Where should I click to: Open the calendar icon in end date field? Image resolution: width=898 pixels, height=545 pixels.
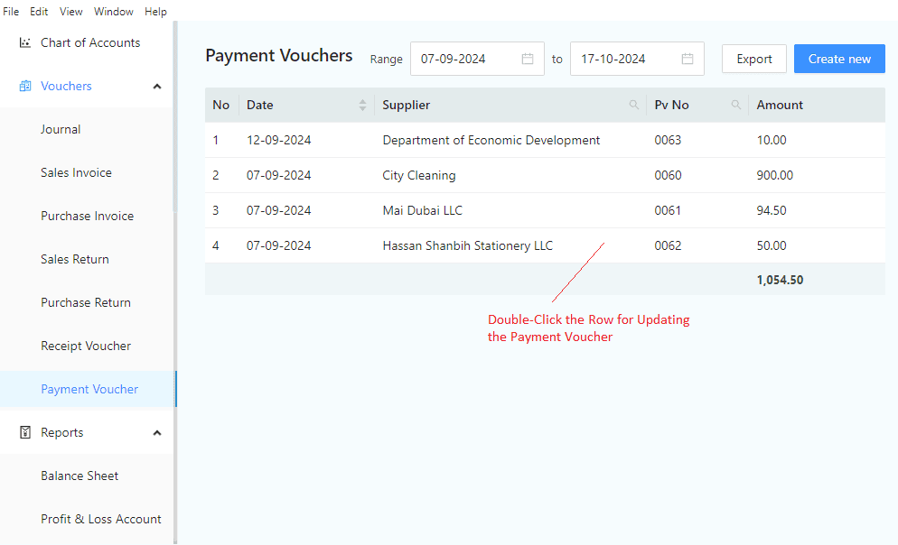[688, 59]
